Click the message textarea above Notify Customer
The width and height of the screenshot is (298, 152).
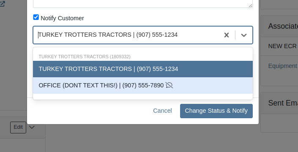pyautogui.click(x=143, y=4)
